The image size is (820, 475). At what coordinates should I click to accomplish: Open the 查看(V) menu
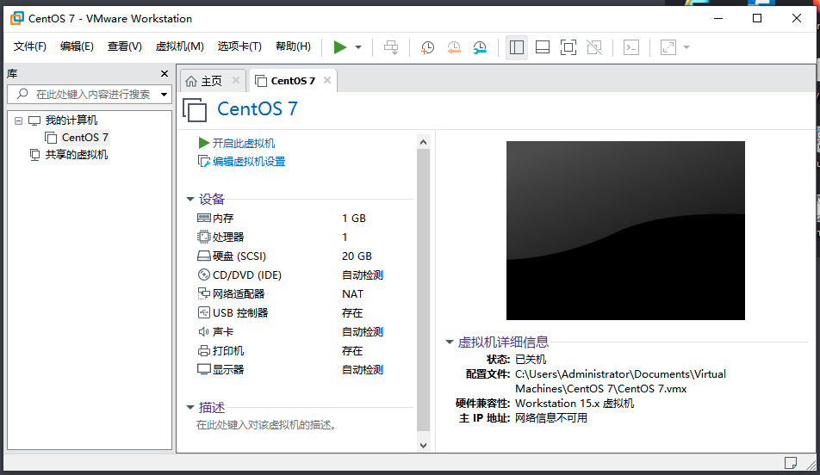tap(124, 46)
